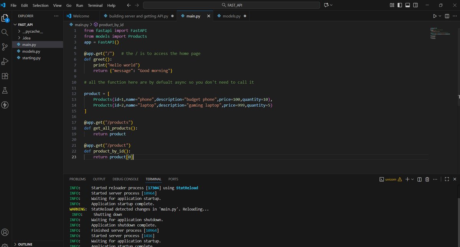The image size is (460, 247).
Task: Switch to the DEBUG CONSOLE tab
Action: pos(125,179)
